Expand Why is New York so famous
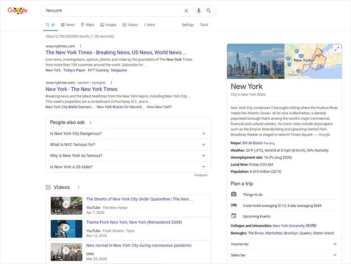The height and width of the screenshot is (264, 351). [x=128, y=155]
